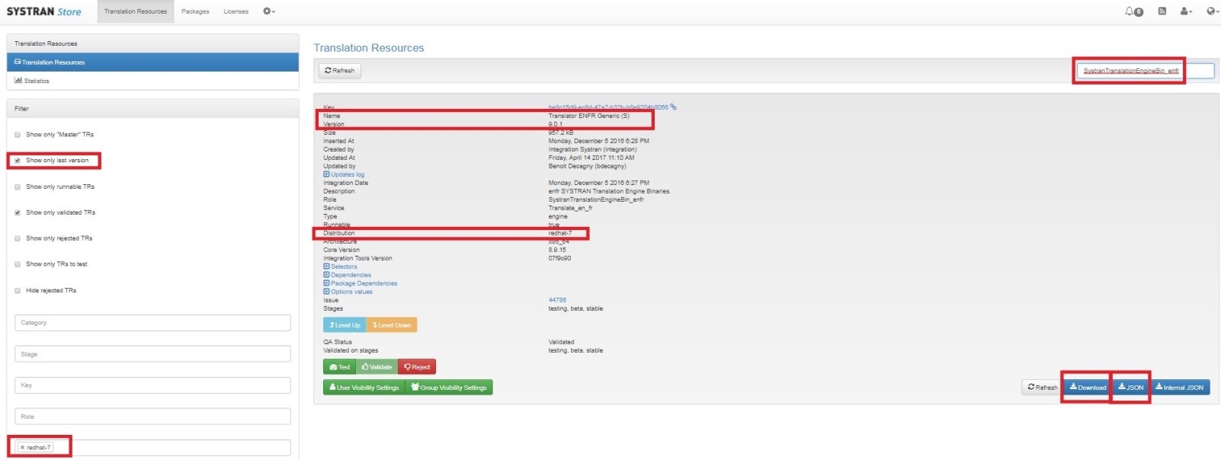The width and height of the screenshot is (1221, 460).
Task: Click the Validate button
Action: (377, 367)
